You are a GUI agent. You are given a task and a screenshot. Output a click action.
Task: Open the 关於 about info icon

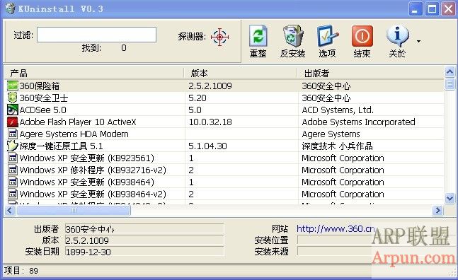[397, 36]
